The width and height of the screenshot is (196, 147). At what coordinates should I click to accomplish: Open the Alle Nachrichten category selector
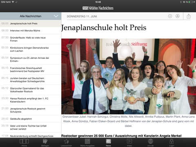pyautogui.click(x=31, y=16)
